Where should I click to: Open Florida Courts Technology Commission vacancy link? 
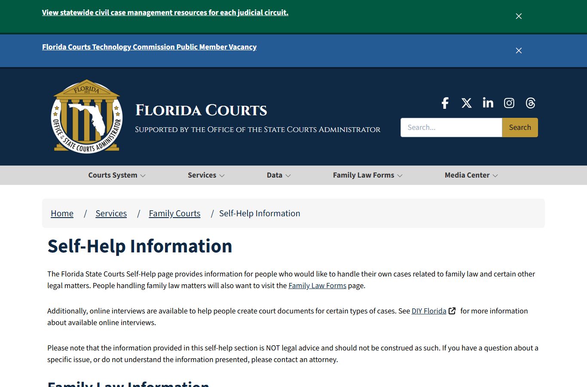pos(149,47)
